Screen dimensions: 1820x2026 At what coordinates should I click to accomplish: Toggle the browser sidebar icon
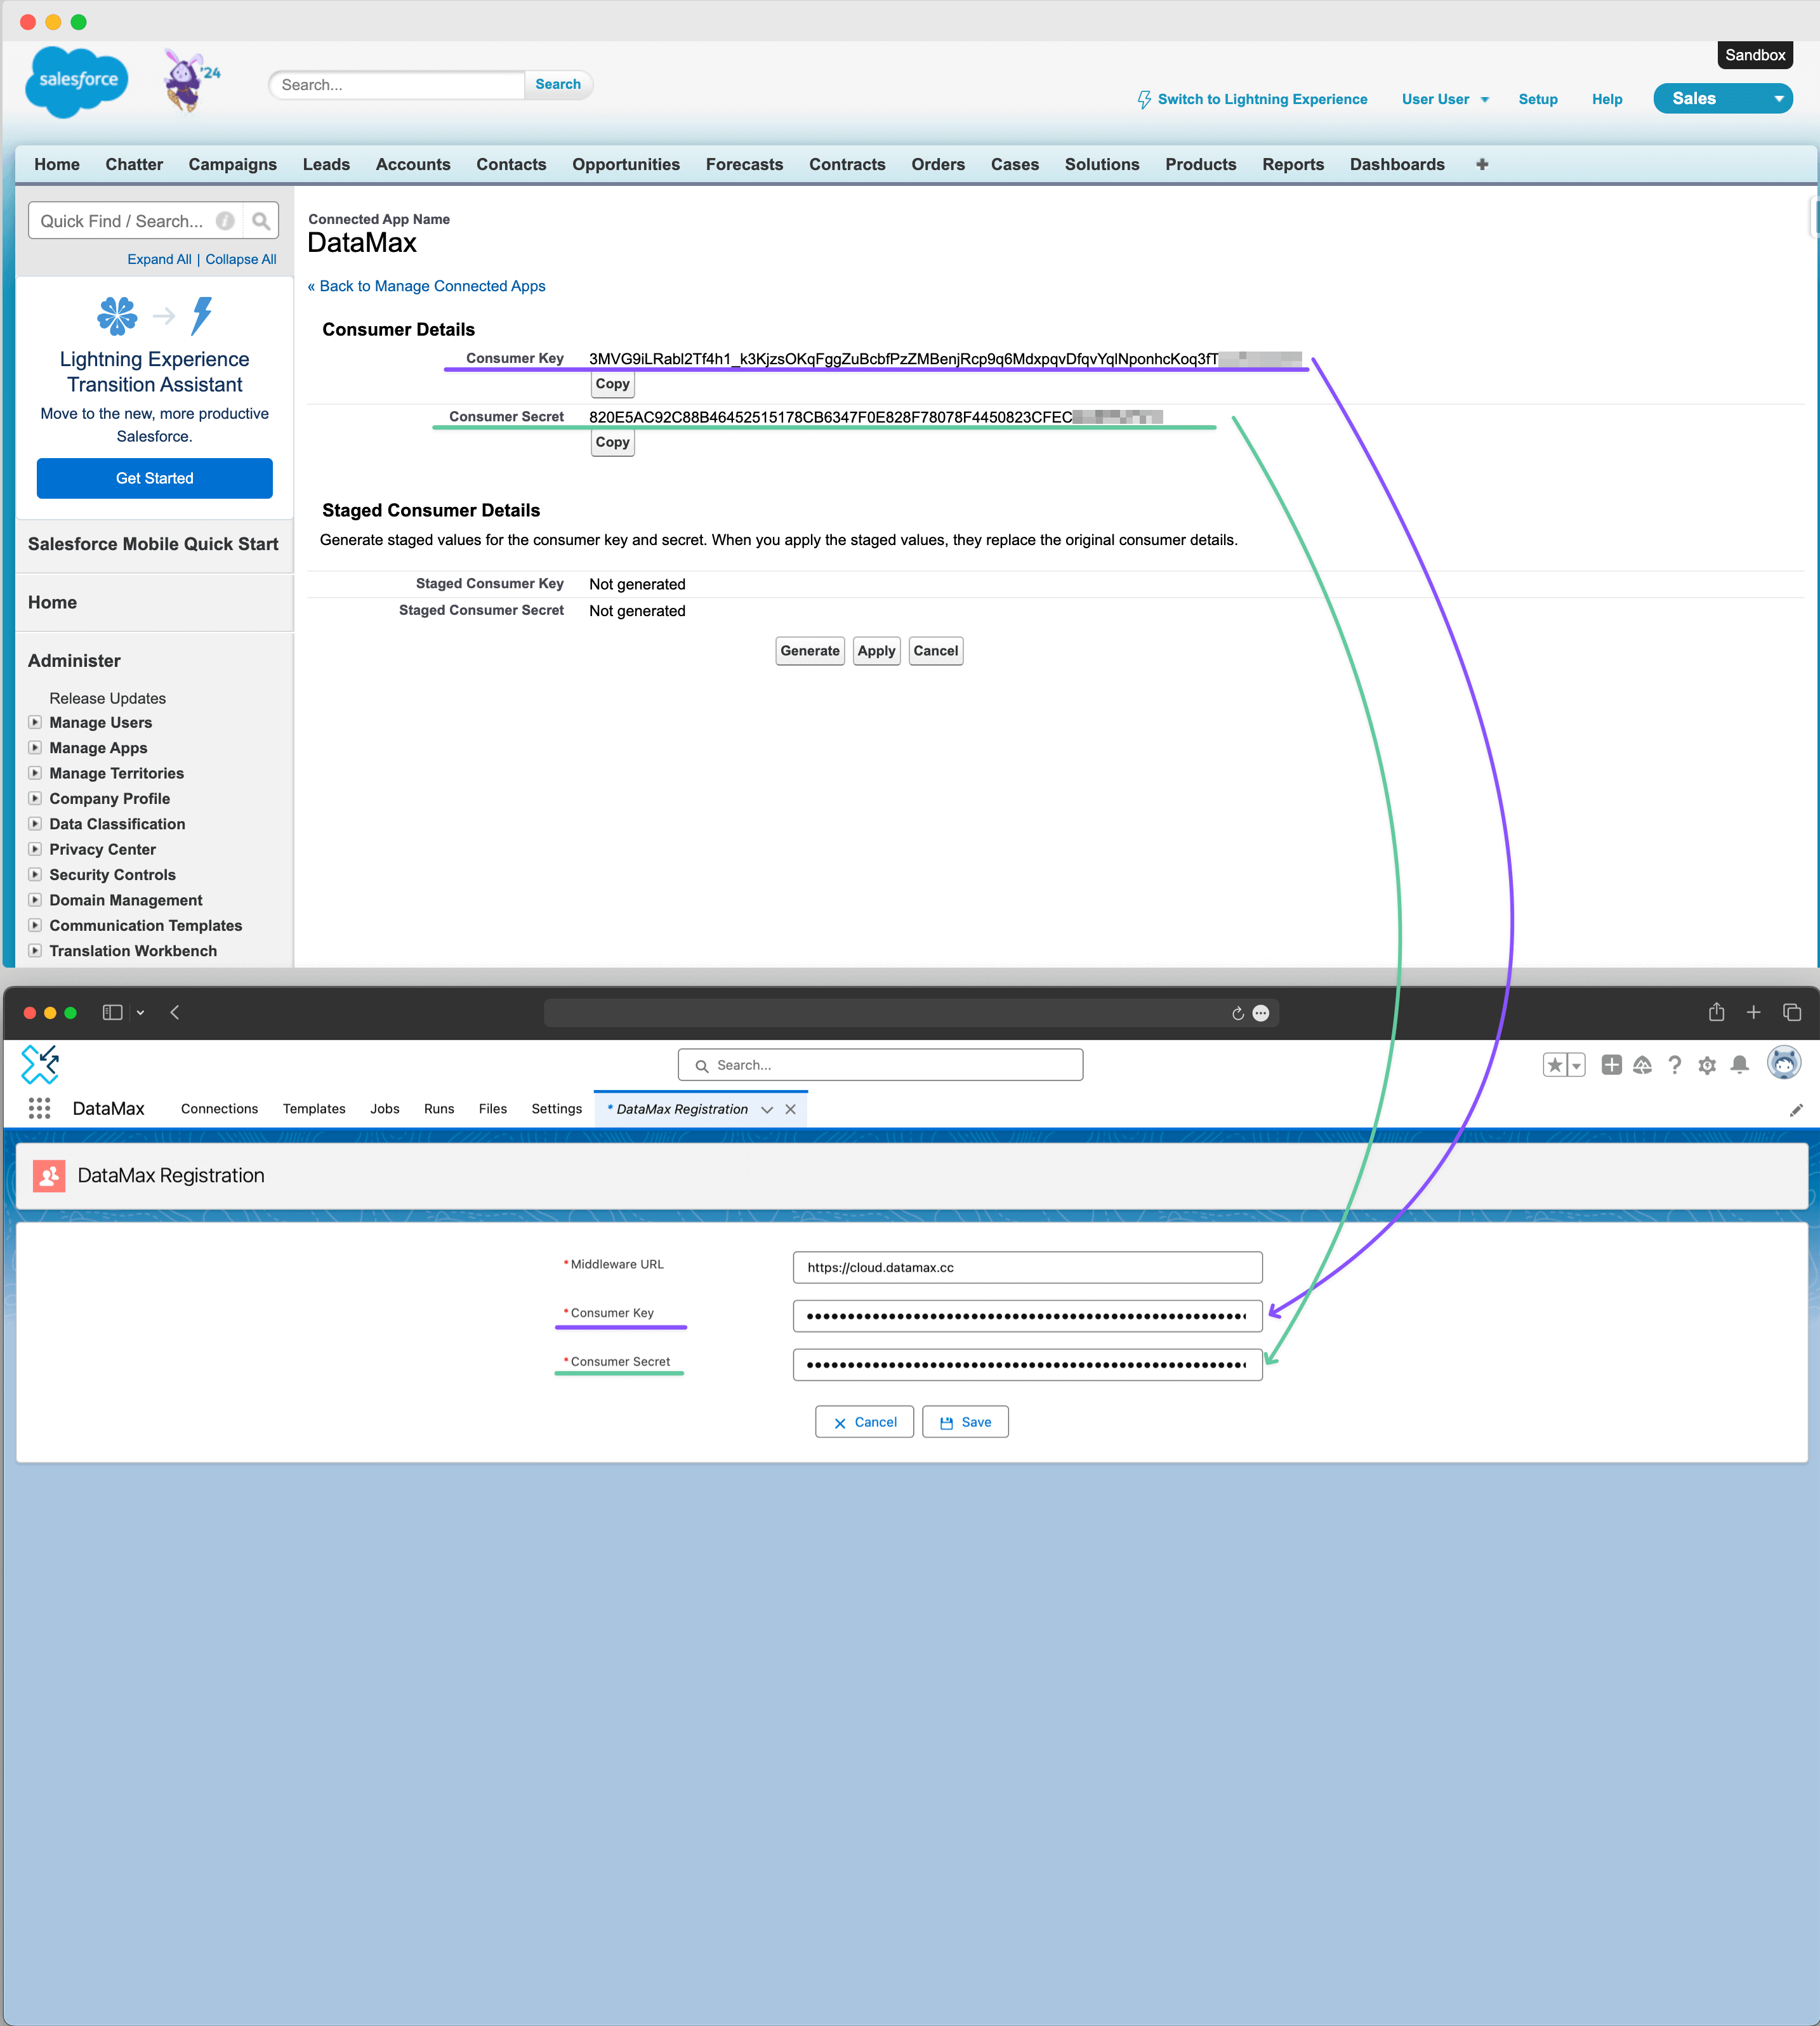(x=112, y=1012)
